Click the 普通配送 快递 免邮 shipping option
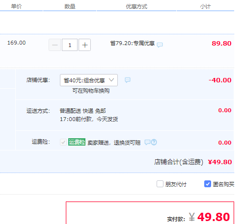Viewport: 243px width, 224px height. tap(83, 111)
